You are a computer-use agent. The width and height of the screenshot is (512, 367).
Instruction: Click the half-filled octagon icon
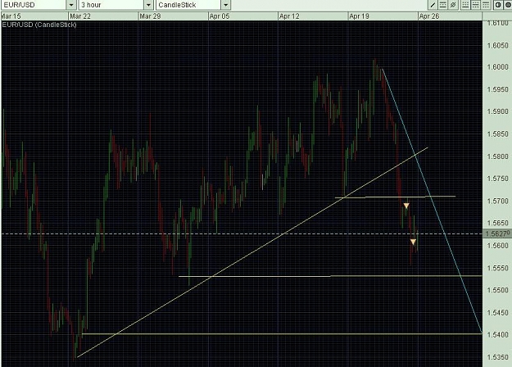(x=498, y=5)
